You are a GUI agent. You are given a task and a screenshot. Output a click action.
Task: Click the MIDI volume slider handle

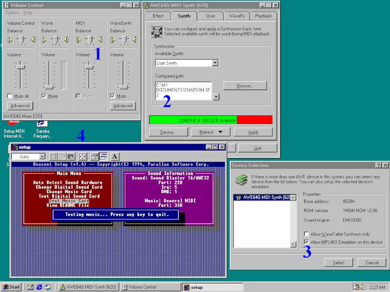[x=89, y=66]
